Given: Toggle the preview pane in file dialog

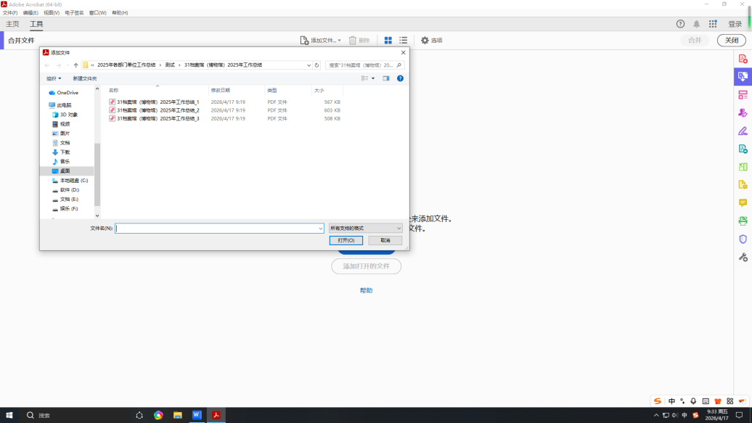Looking at the screenshot, I should tap(386, 78).
